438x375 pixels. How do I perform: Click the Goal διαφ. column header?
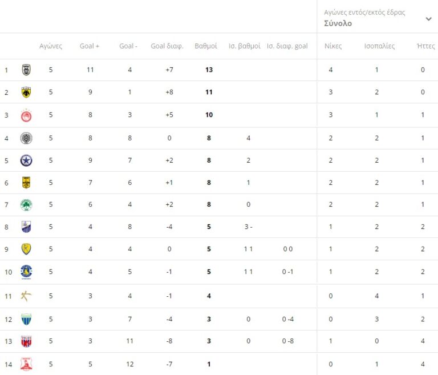coord(167,46)
